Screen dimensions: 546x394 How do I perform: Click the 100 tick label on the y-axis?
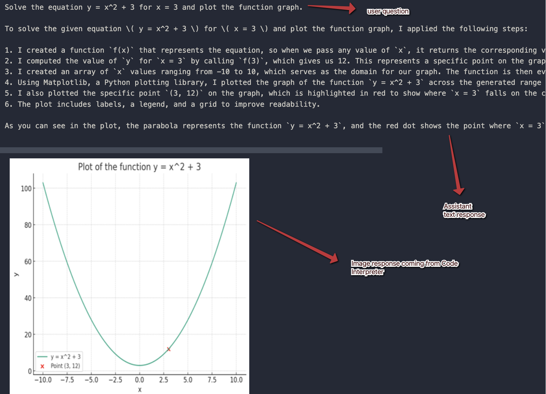pos(26,189)
